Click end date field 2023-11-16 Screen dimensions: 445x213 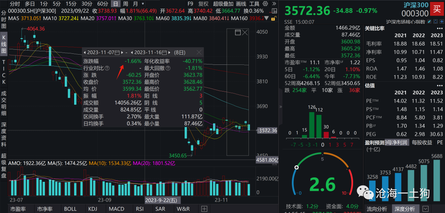150,53
